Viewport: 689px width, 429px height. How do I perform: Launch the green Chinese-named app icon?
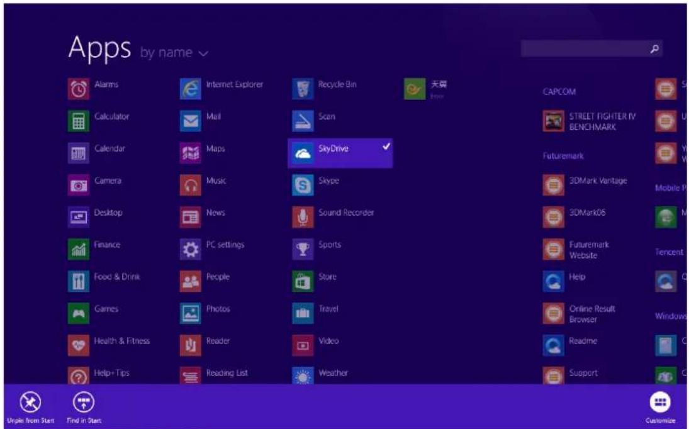[x=415, y=89]
